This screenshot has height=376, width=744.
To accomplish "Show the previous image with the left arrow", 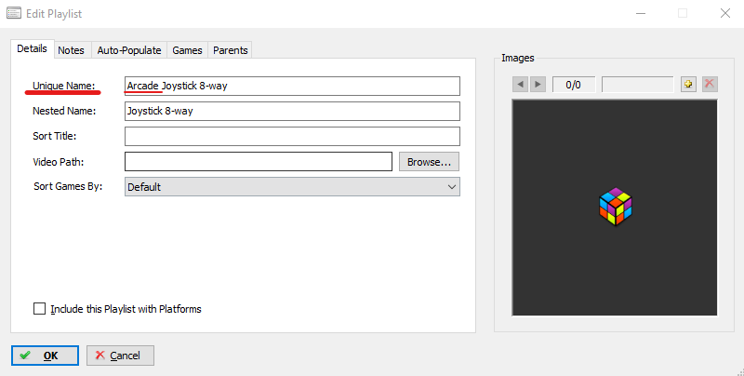I will tap(521, 85).
